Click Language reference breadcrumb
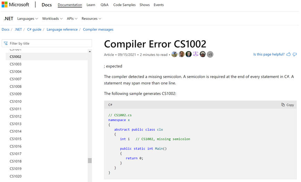Screen dimensions: 301x182 pos(62,29)
